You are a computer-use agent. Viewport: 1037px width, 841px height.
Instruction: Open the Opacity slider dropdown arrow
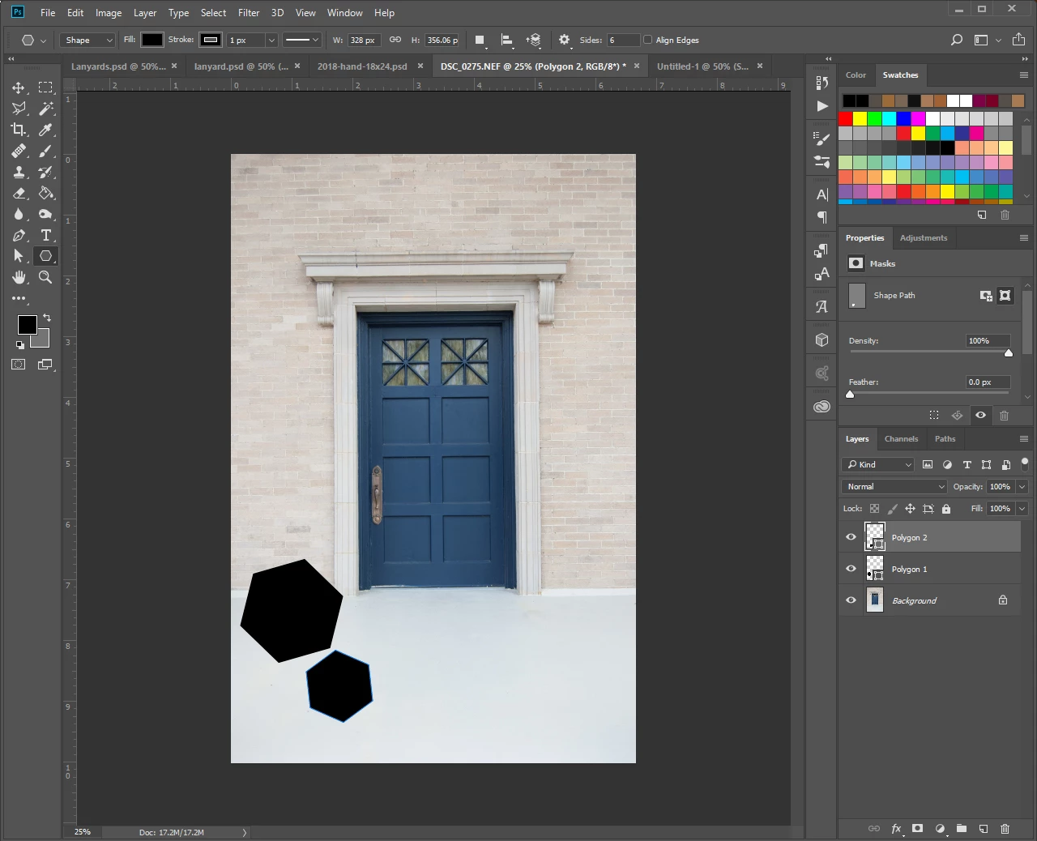[1022, 486]
